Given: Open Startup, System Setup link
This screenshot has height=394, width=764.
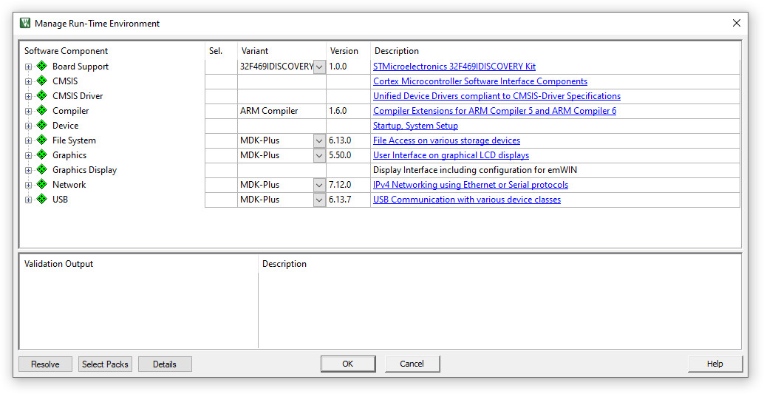Looking at the screenshot, I should pyautogui.click(x=415, y=126).
